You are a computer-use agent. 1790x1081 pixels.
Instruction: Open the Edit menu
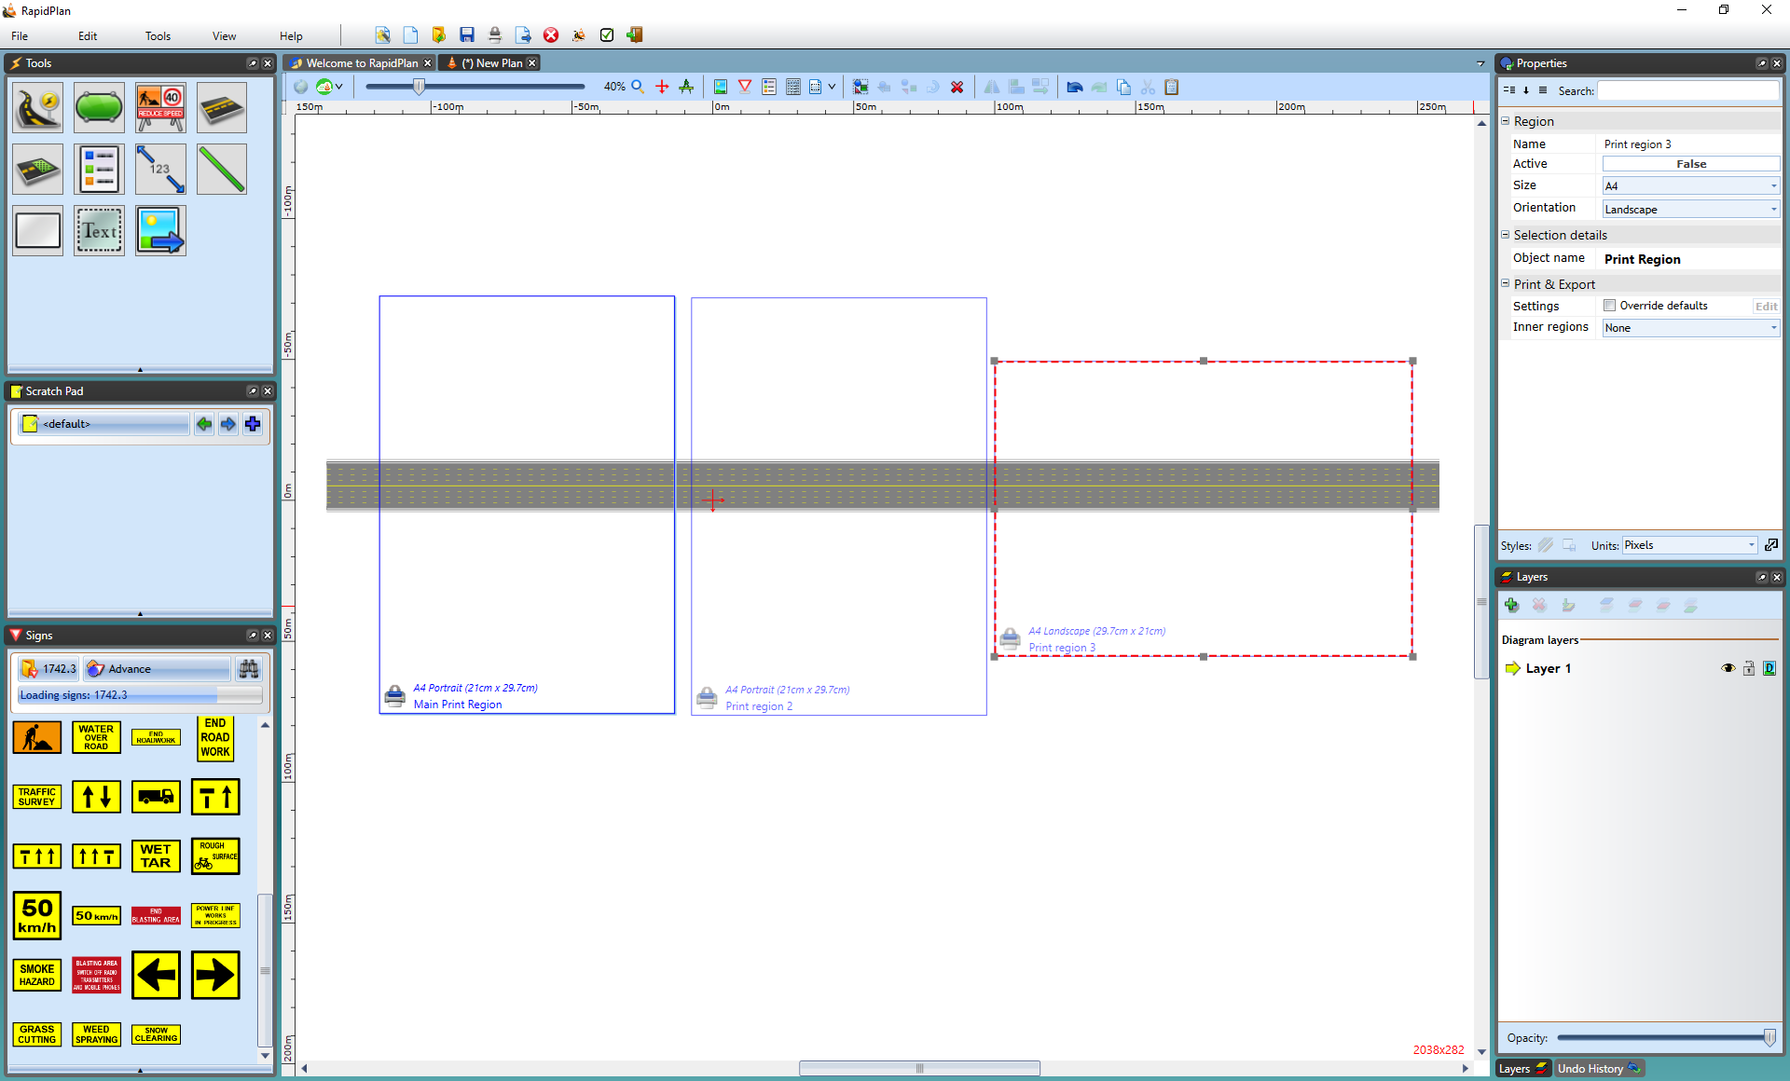(87, 34)
